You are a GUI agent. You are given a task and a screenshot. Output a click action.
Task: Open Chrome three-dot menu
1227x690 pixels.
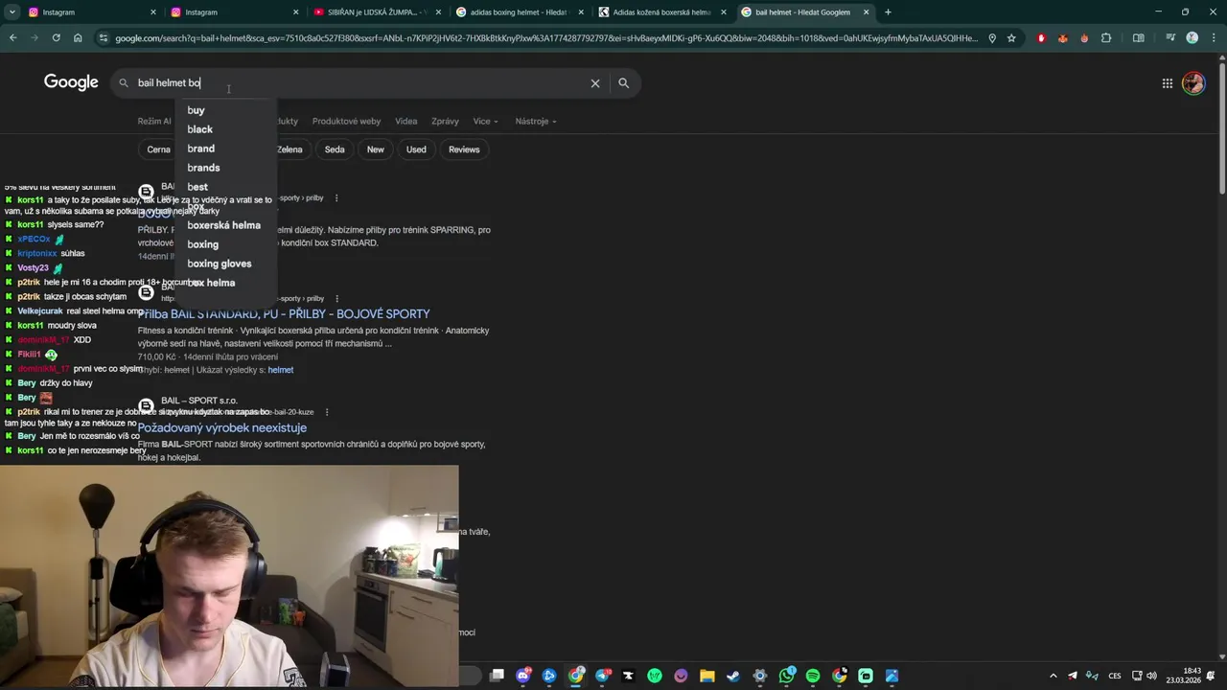pos(1213,38)
